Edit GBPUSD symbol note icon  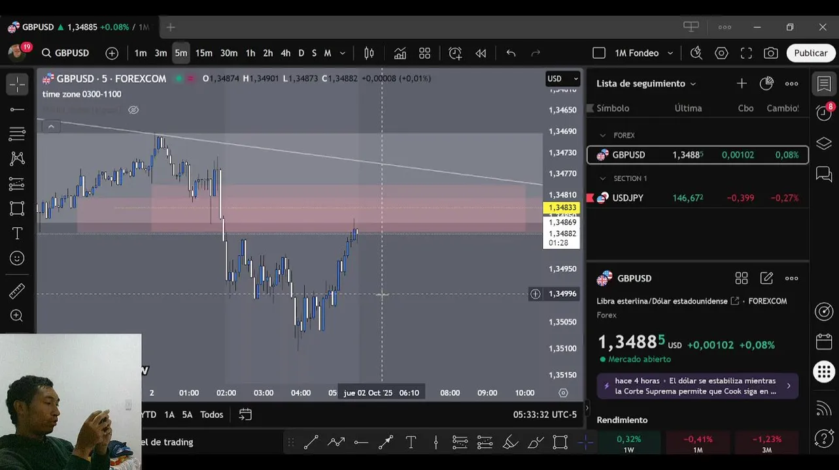point(766,278)
